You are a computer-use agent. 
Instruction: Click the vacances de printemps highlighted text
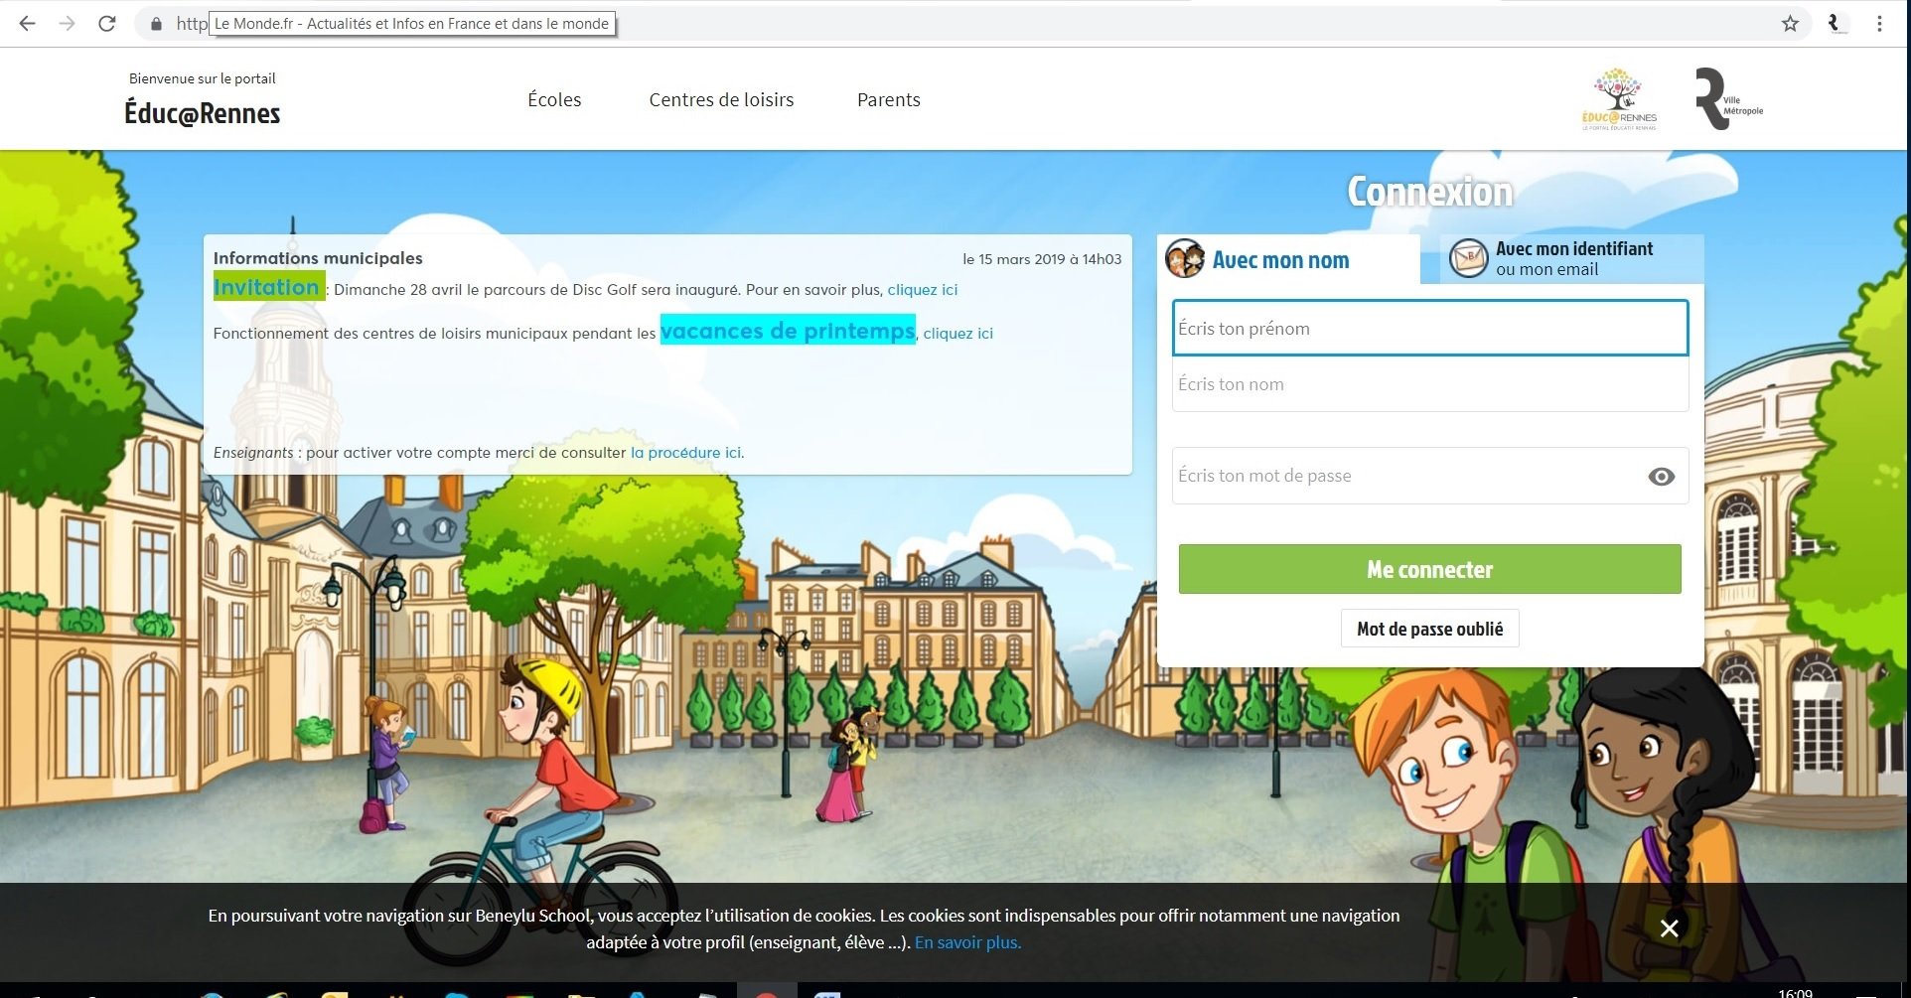pos(788,331)
